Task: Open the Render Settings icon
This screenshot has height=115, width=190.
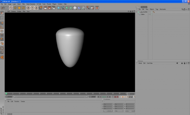Action: 54,8
